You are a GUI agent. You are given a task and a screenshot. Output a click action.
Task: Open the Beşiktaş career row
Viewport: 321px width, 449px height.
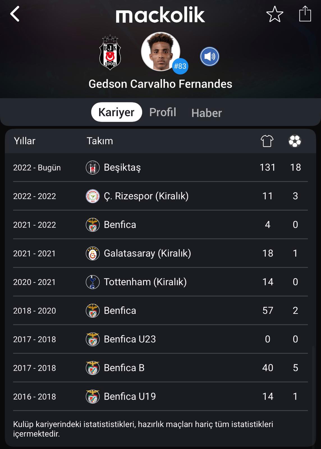[x=160, y=168]
